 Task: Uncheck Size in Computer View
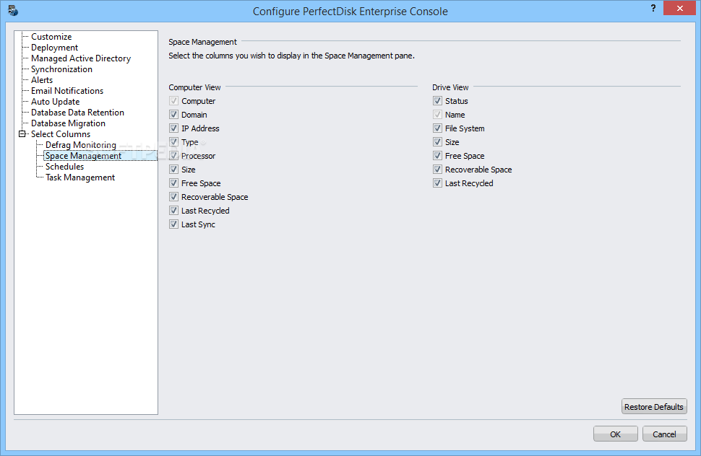point(174,170)
